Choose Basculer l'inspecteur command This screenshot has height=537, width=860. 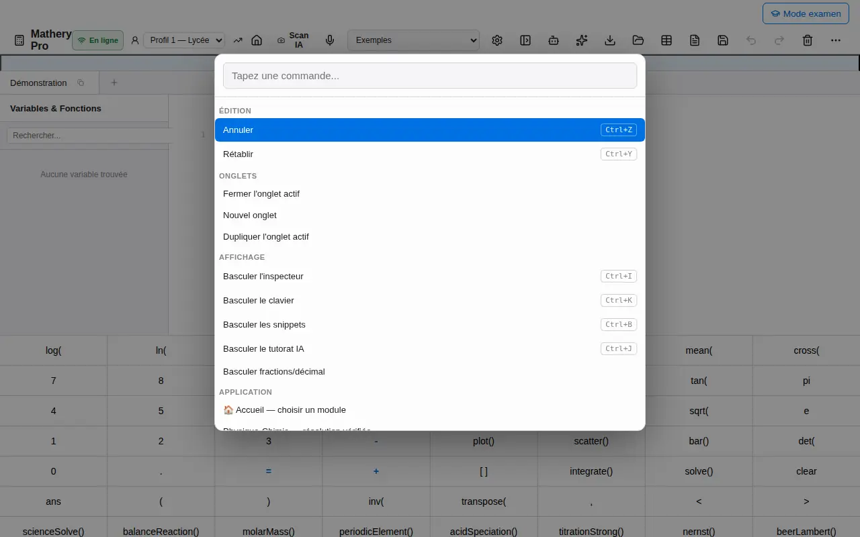(430, 276)
